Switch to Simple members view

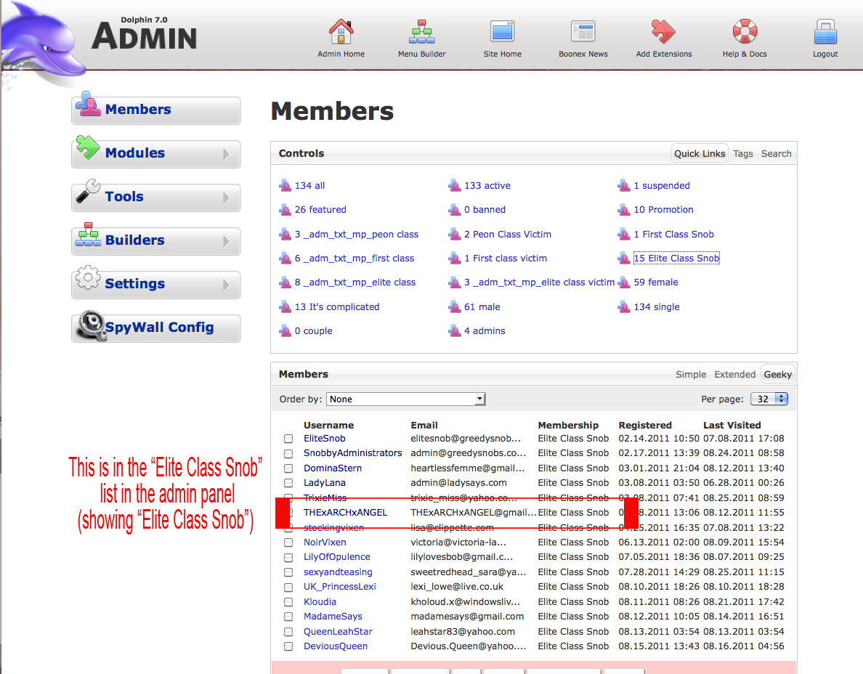[691, 374]
